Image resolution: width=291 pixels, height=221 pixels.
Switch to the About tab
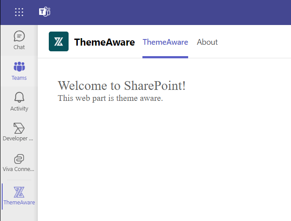click(207, 42)
